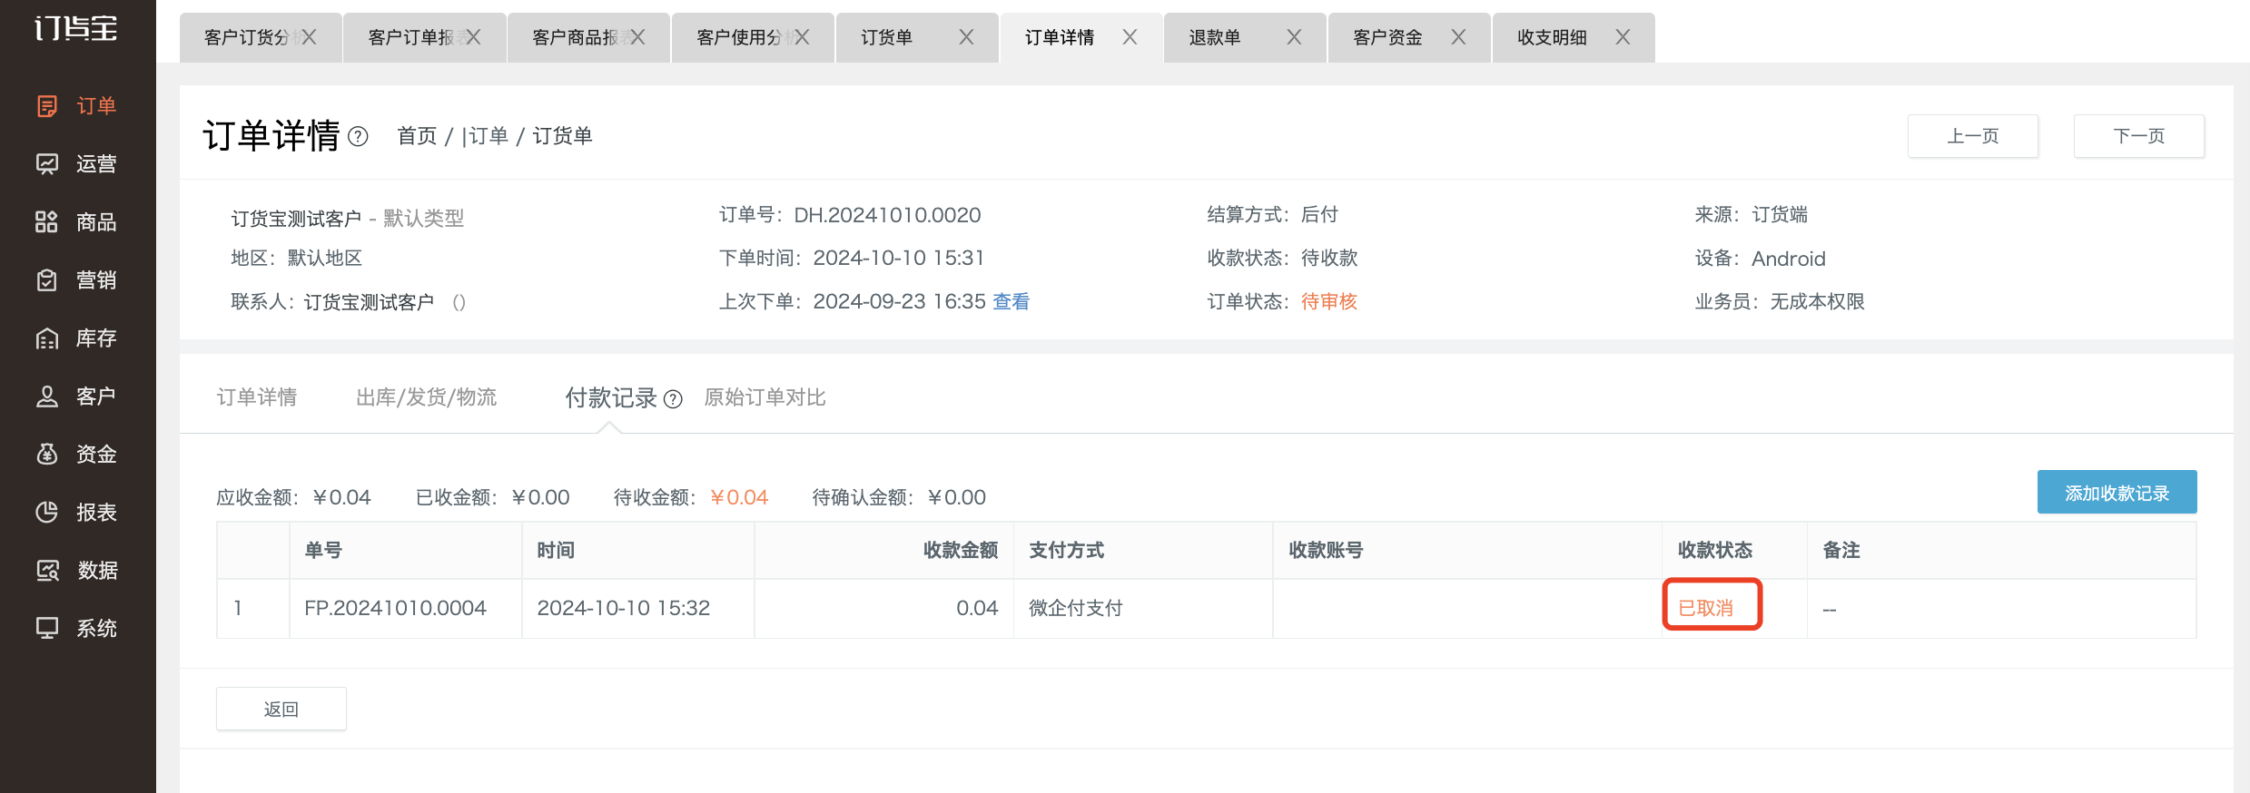Open the 资金 sidebar icon

(x=47, y=455)
